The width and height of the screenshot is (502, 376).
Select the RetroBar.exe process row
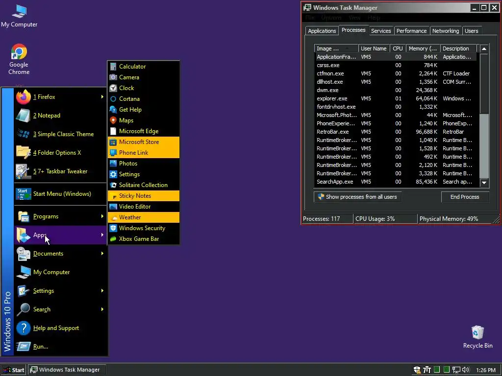click(x=396, y=132)
